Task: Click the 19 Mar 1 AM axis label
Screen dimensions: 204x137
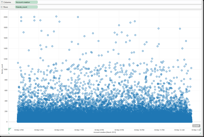Action: pyautogui.click(x=196, y=130)
